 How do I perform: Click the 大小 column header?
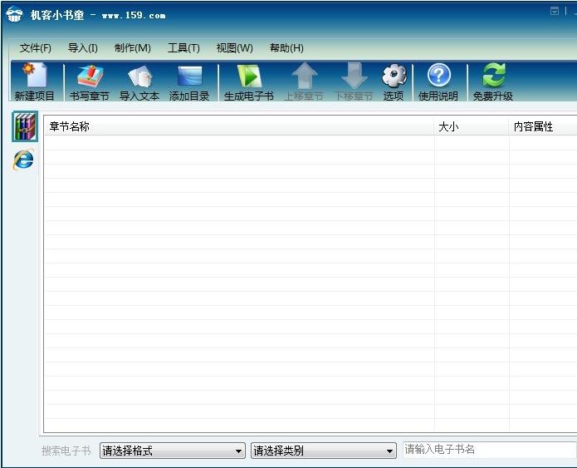(471, 126)
